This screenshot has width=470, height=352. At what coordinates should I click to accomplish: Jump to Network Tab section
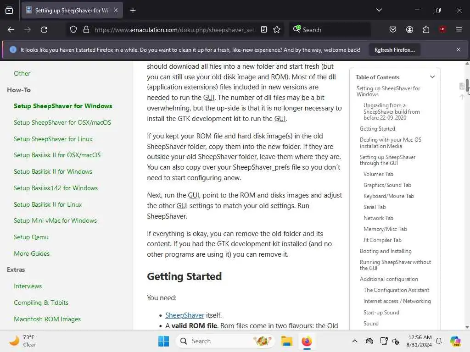(x=378, y=218)
